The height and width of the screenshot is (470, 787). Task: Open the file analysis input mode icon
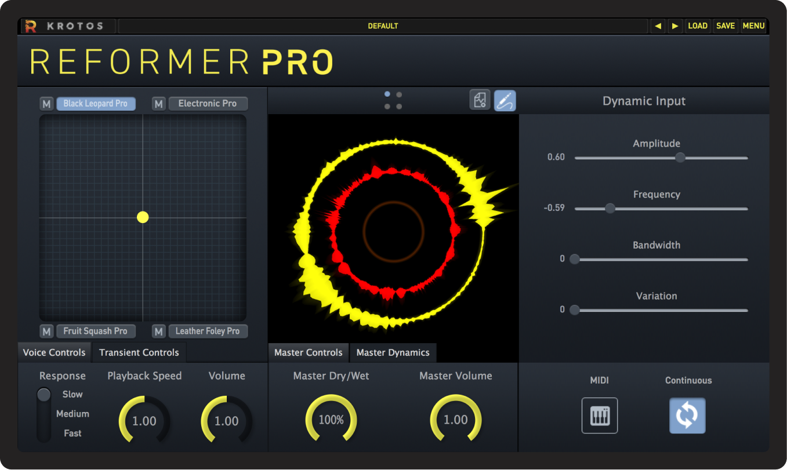(480, 100)
